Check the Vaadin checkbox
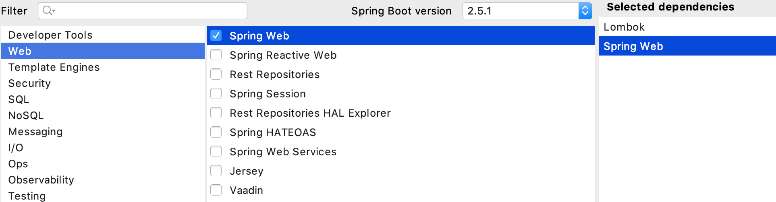This screenshot has height=202, width=776. tap(216, 190)
